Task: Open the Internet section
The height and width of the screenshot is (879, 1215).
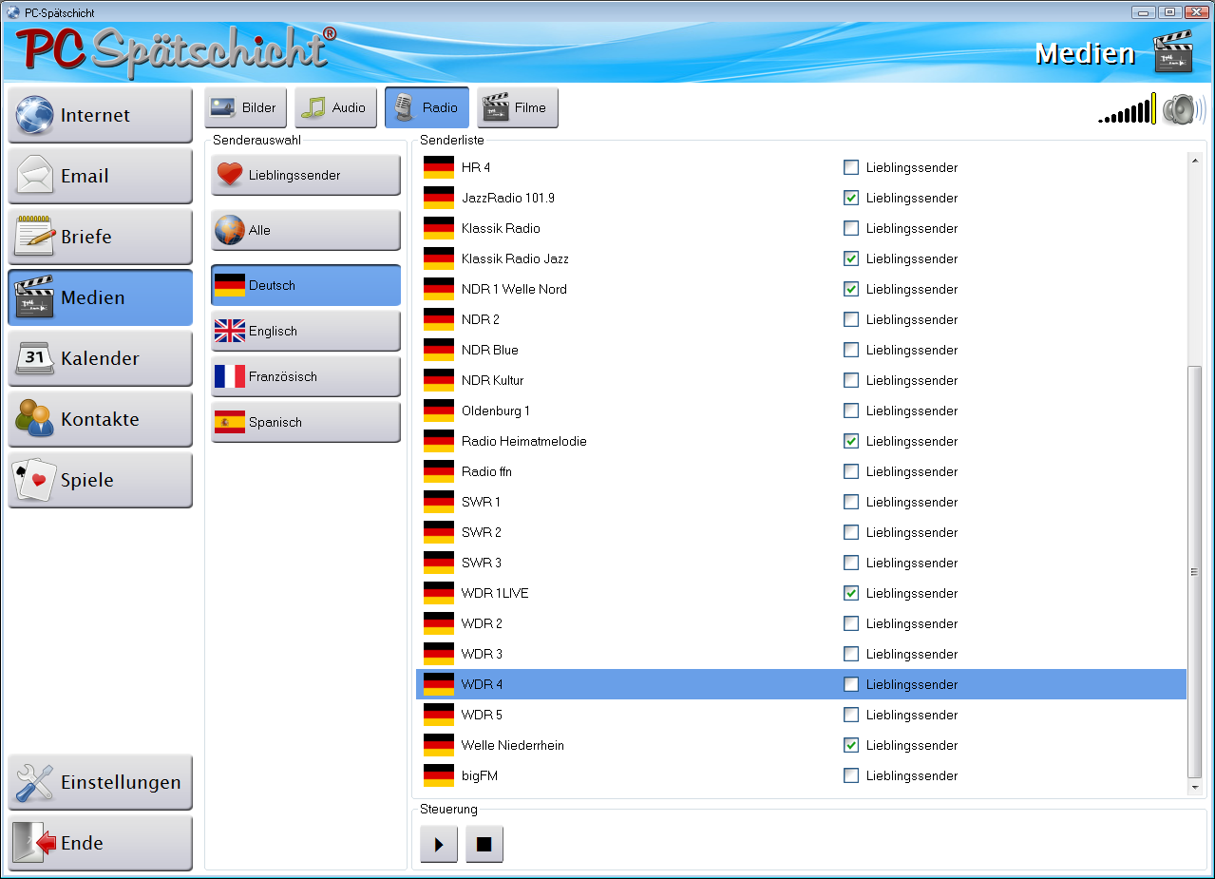Action: coord(100,115)
